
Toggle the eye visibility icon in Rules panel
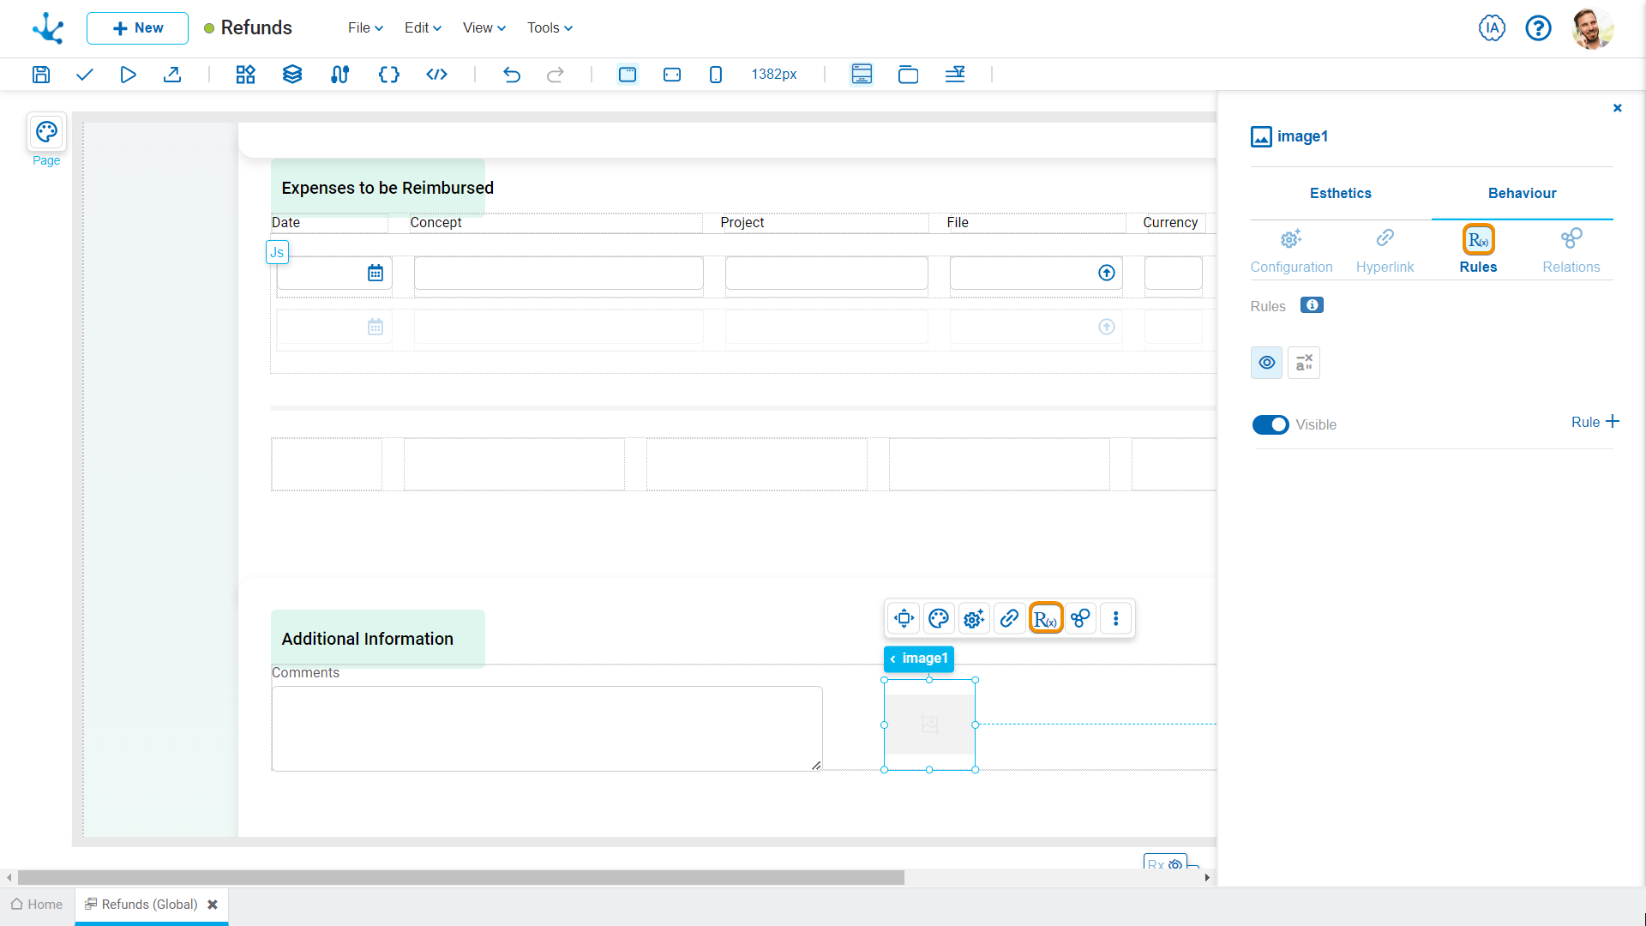coord(1267,362)
